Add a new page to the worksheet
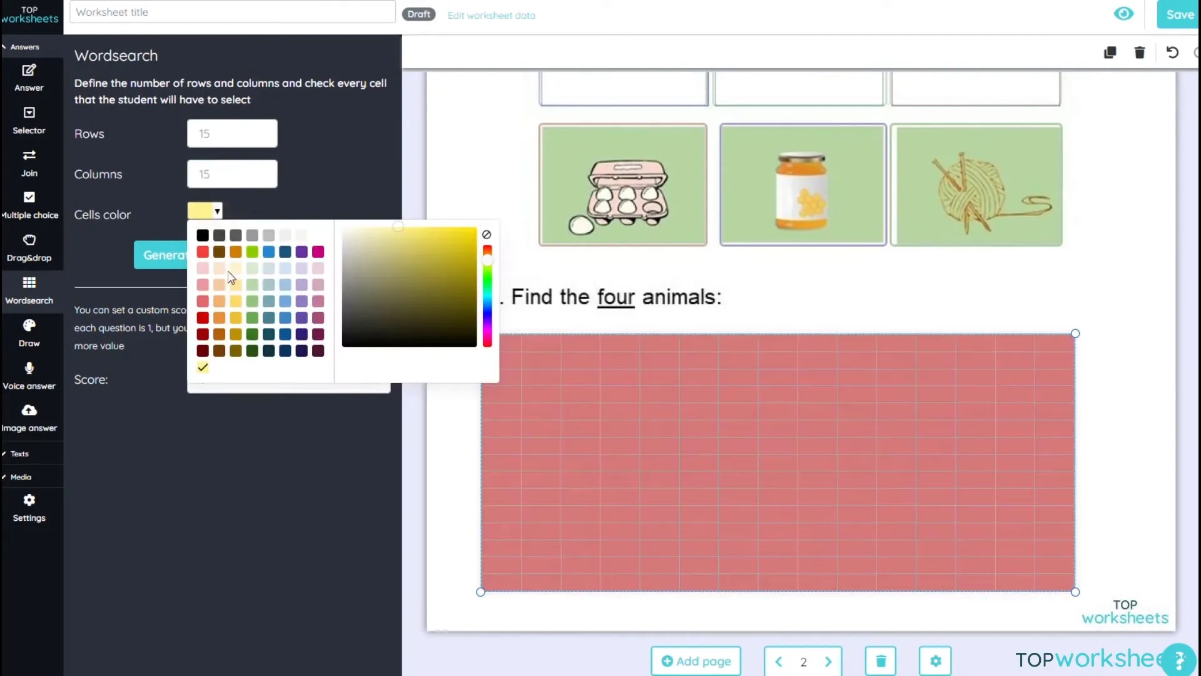 point(696,661)
